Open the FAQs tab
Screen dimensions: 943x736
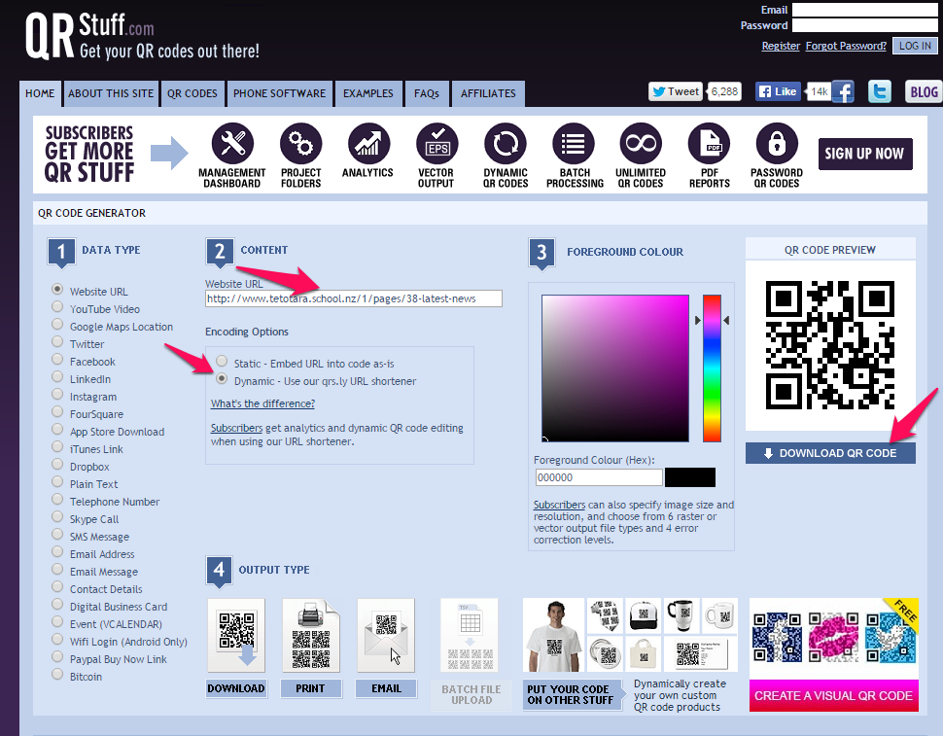tap(427, 93)
